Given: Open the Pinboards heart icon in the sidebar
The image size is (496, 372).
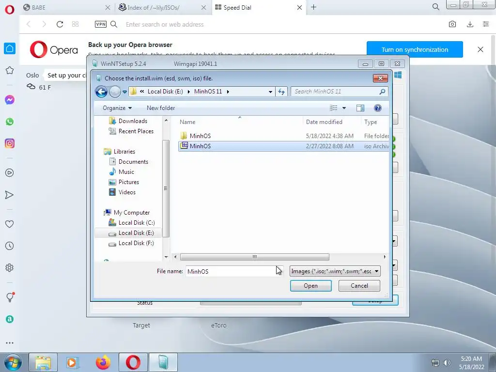Looking at the screenshot, I should (x=10, y=224).
